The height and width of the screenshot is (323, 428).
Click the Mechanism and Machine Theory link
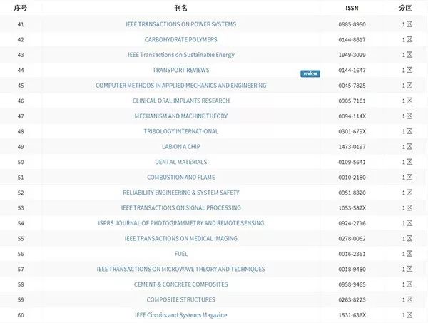180,116
